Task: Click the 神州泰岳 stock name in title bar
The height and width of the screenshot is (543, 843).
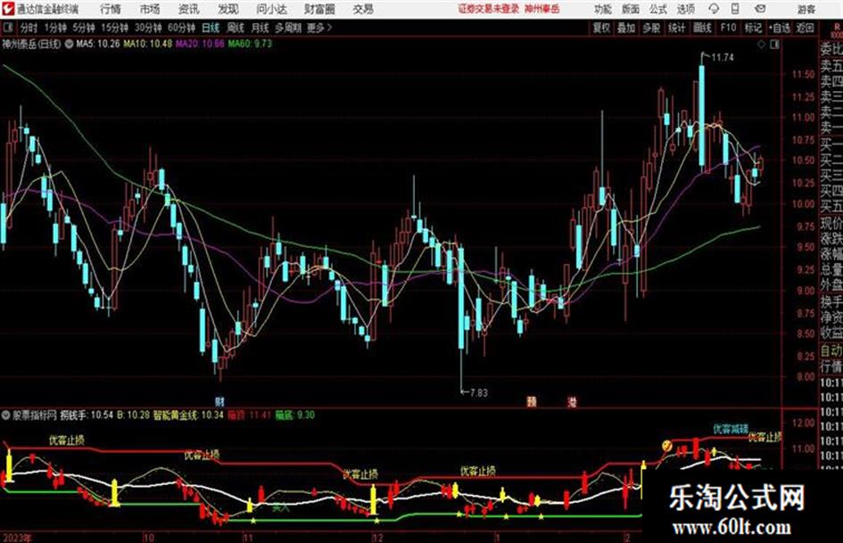Action: point(542,9)
